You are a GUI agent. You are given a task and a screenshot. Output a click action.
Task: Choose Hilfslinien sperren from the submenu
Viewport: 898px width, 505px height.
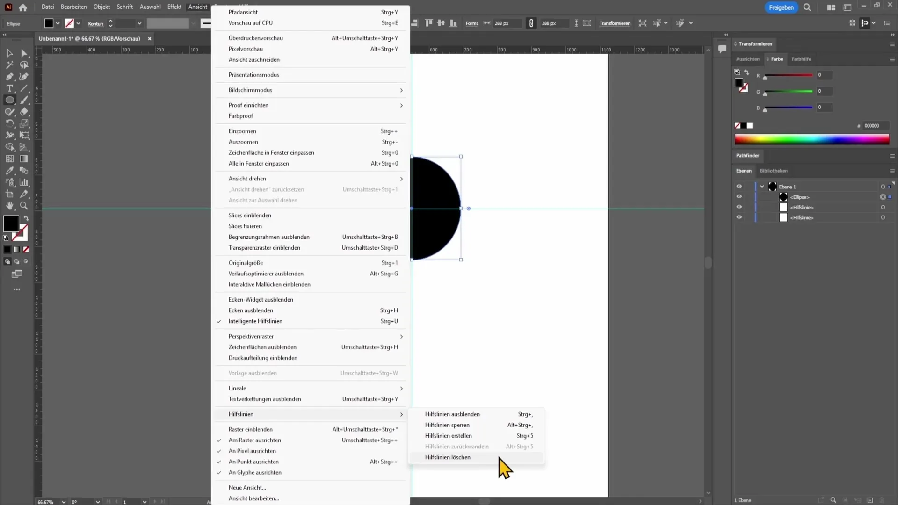[476, 425]
